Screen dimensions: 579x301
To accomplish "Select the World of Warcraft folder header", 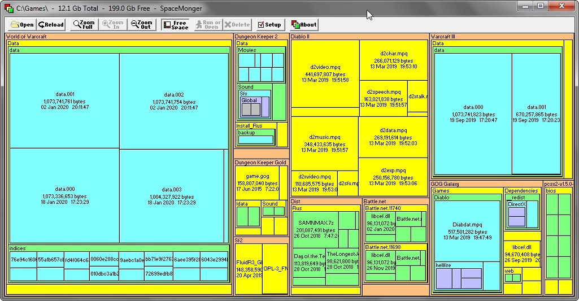I will pos(26,37).
